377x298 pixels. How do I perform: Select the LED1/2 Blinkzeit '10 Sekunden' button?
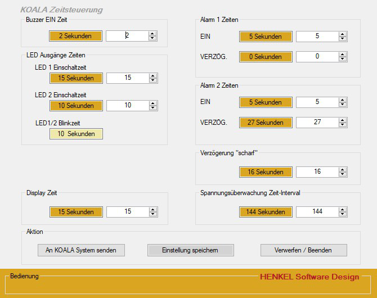(75, 133)
